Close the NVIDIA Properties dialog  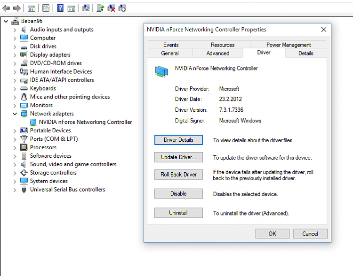click(x=324, y=30)
